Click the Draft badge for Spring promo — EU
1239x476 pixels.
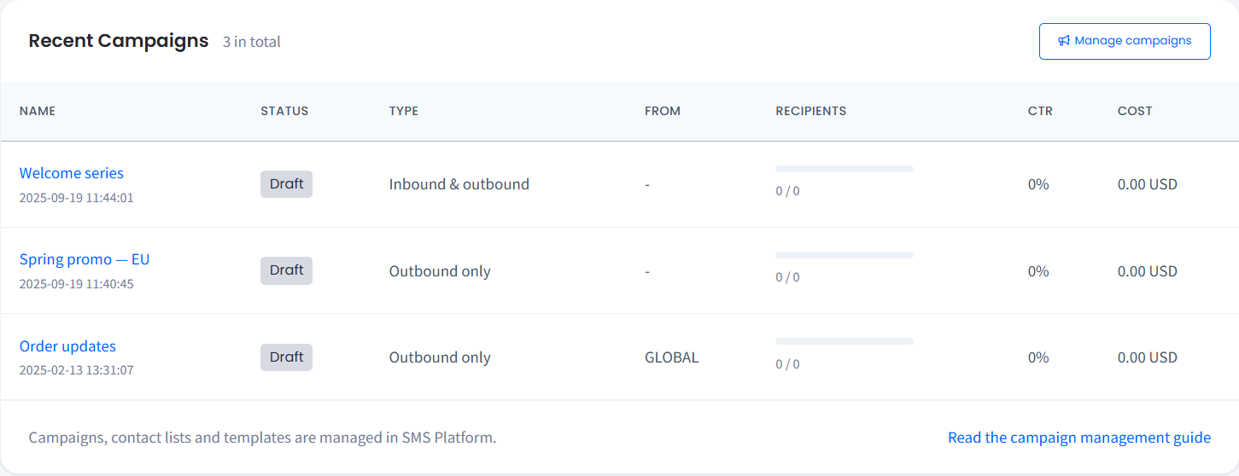286,270
